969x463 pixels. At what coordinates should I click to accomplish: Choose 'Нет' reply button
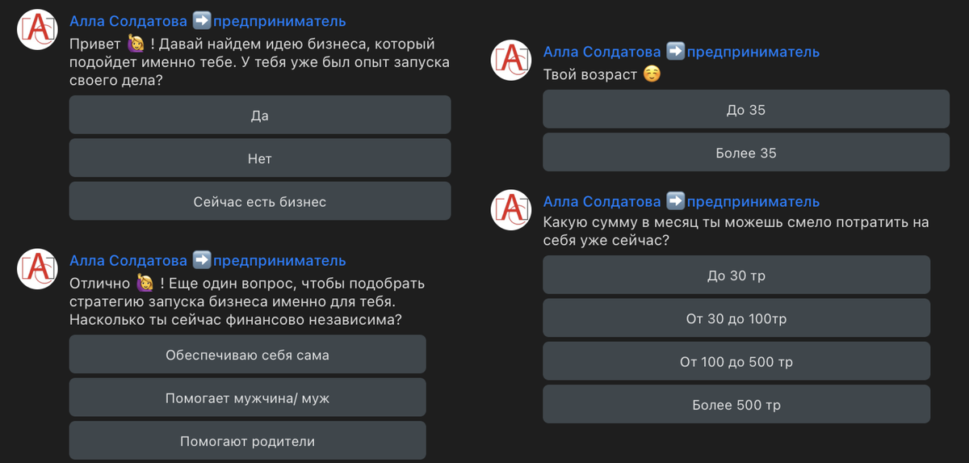click(x=260, y=158)
